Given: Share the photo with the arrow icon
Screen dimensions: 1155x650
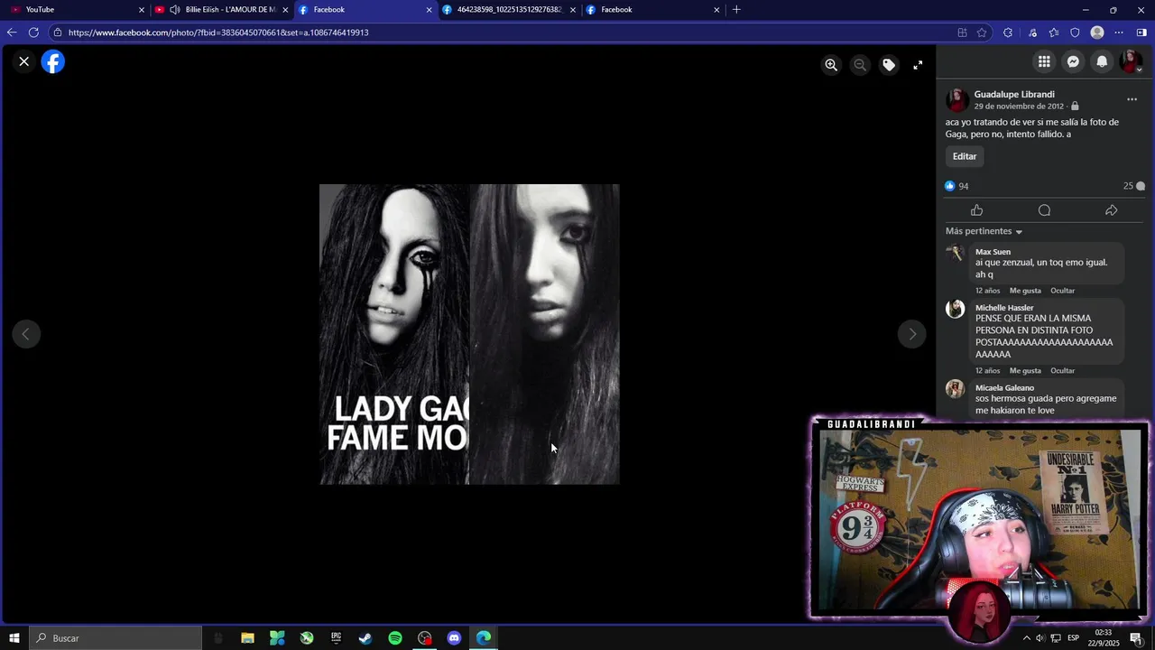Looking at the screenshot, I should point(1111,210).
